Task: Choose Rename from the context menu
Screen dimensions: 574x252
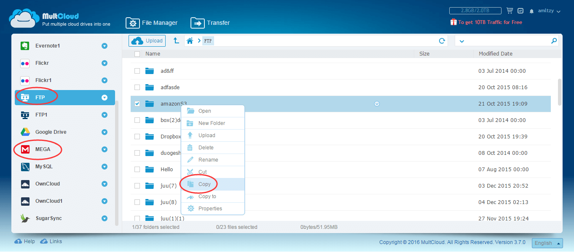Action: pyautogui.click(x=213, y=160)
